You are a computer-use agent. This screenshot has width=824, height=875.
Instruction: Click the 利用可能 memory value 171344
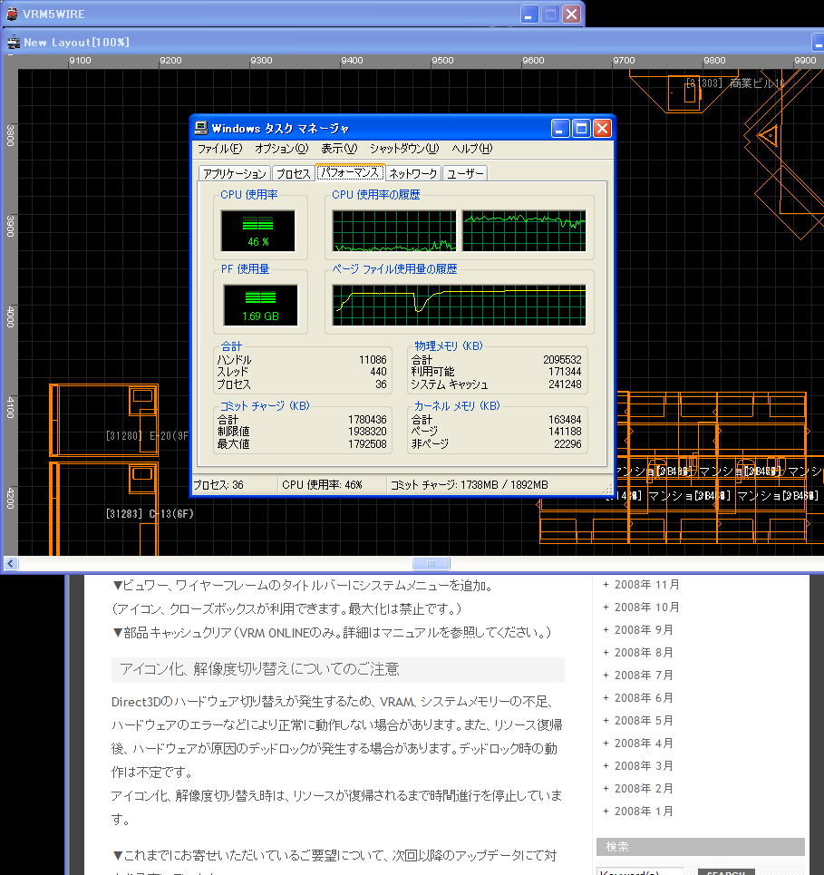click(x=565, y=372)
